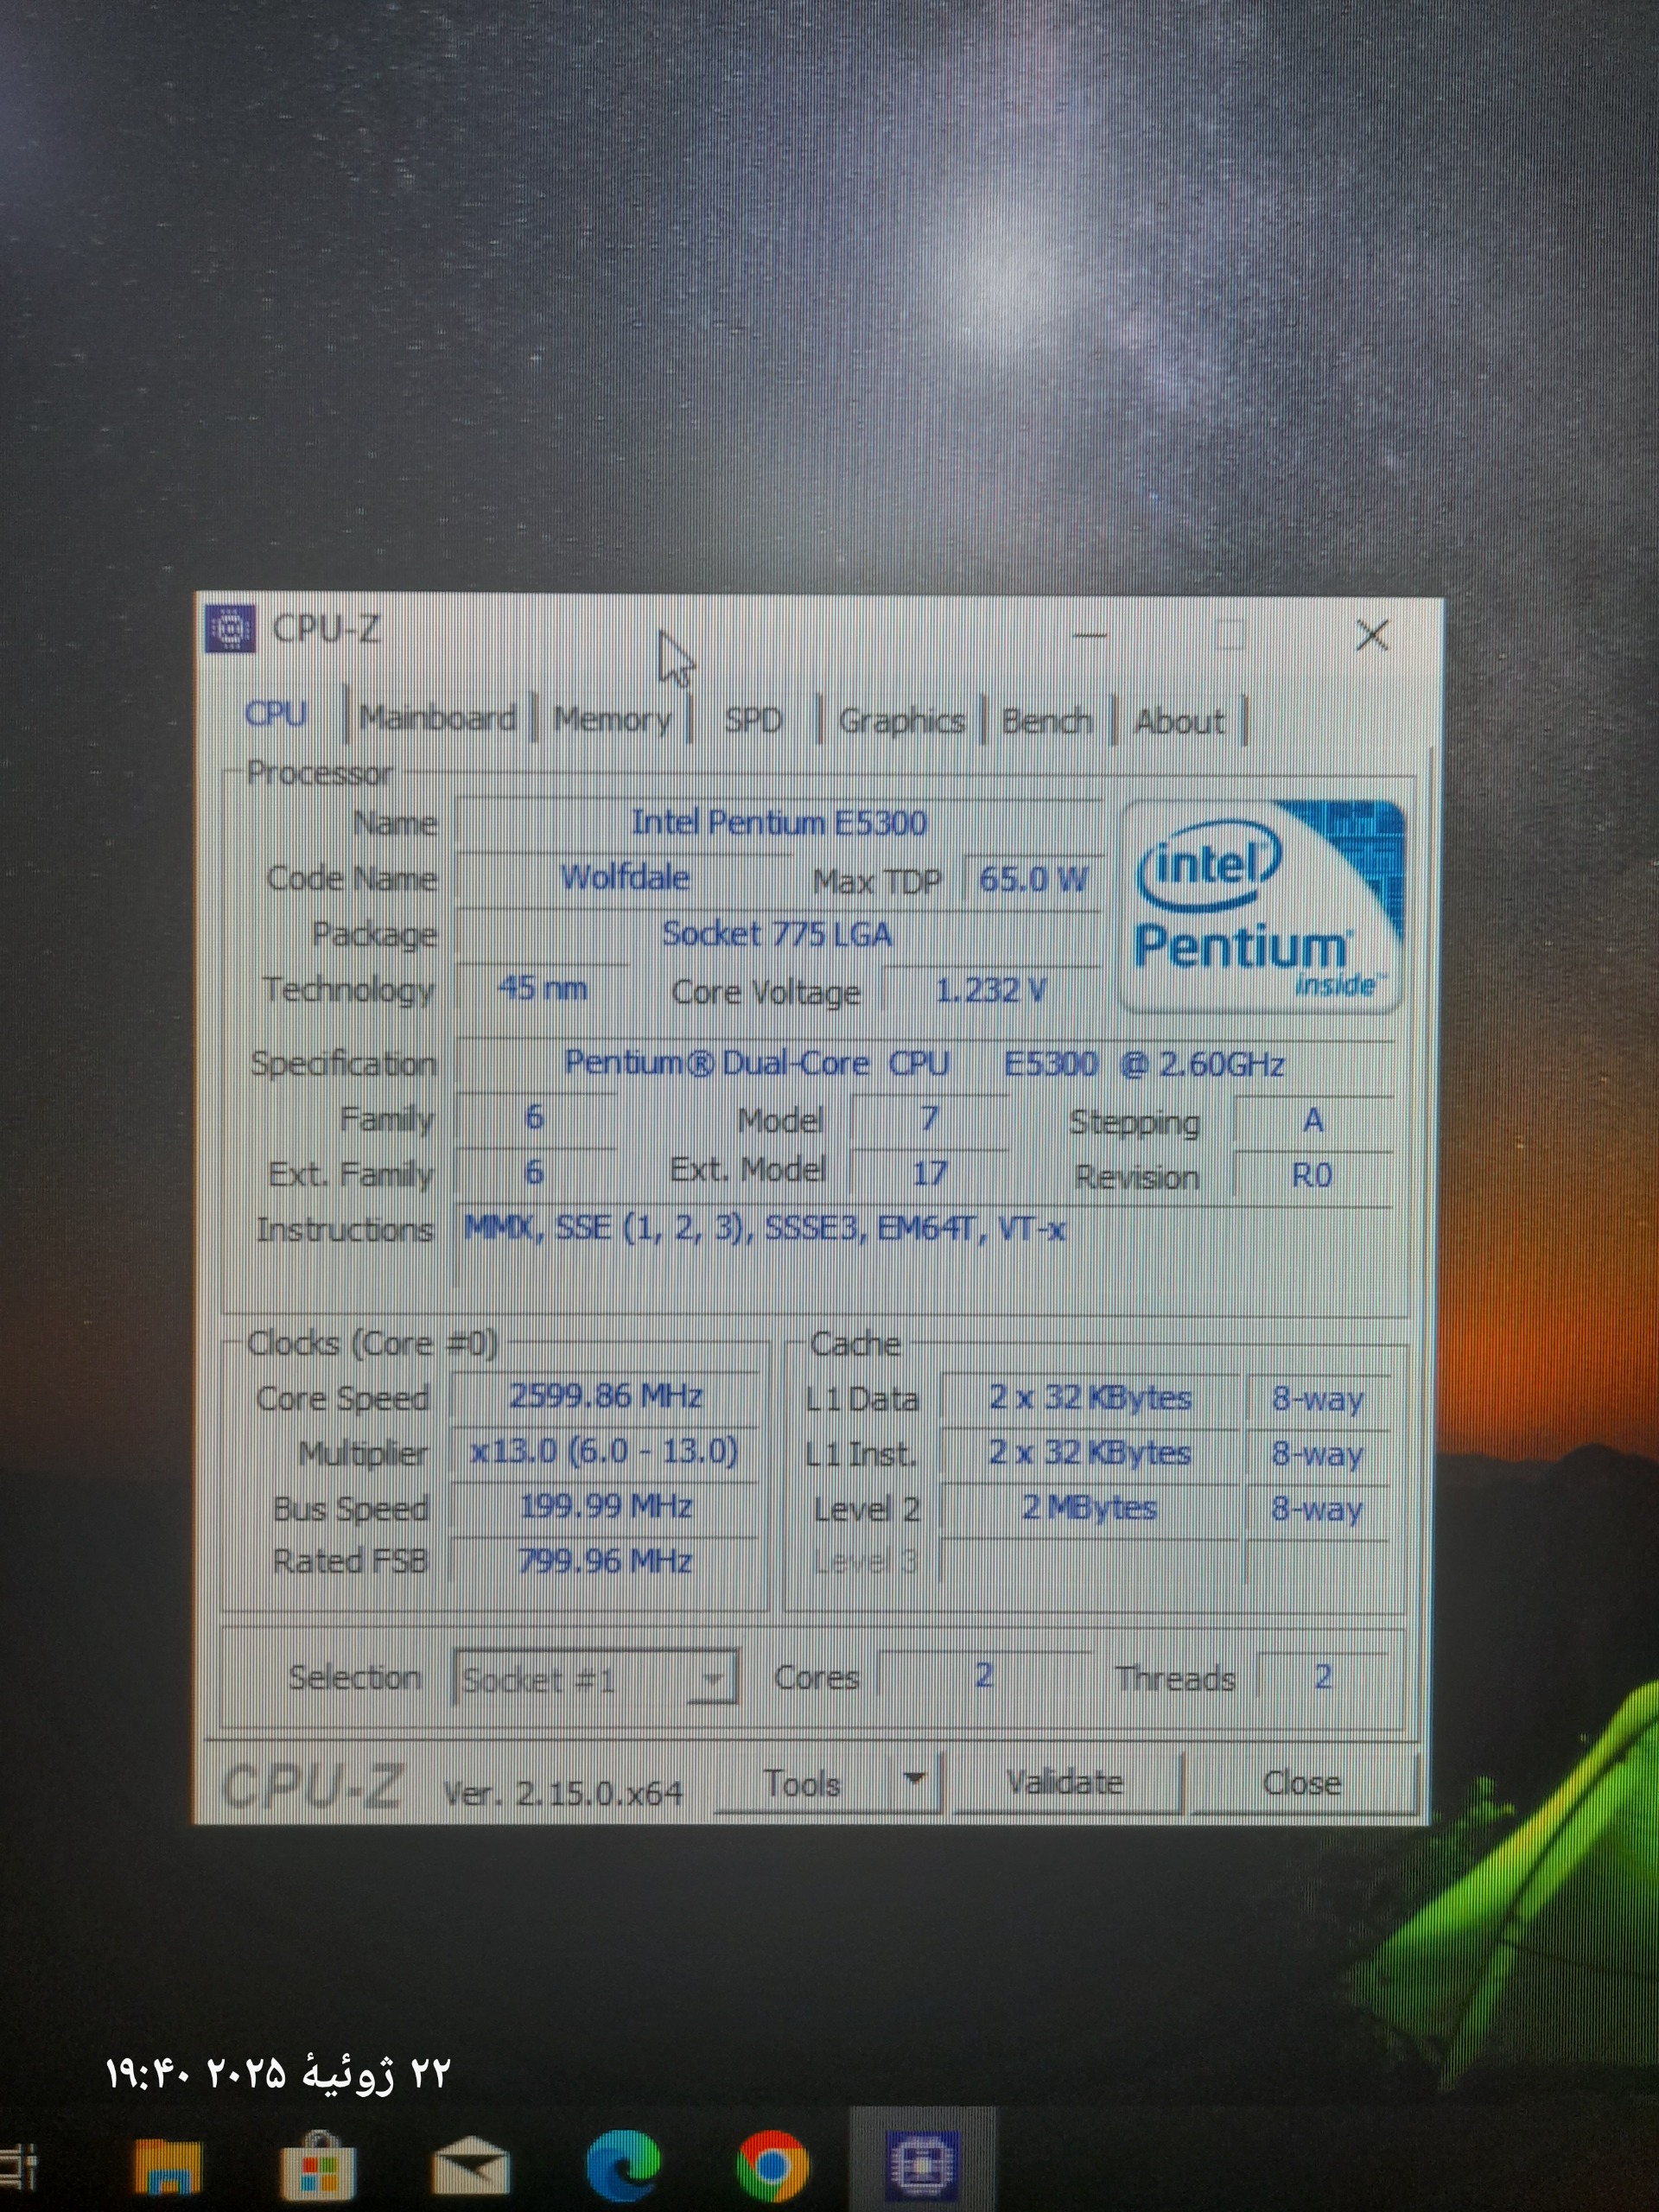
Task: Click the CPU-Z taskbar icon
Action: 923,2166
